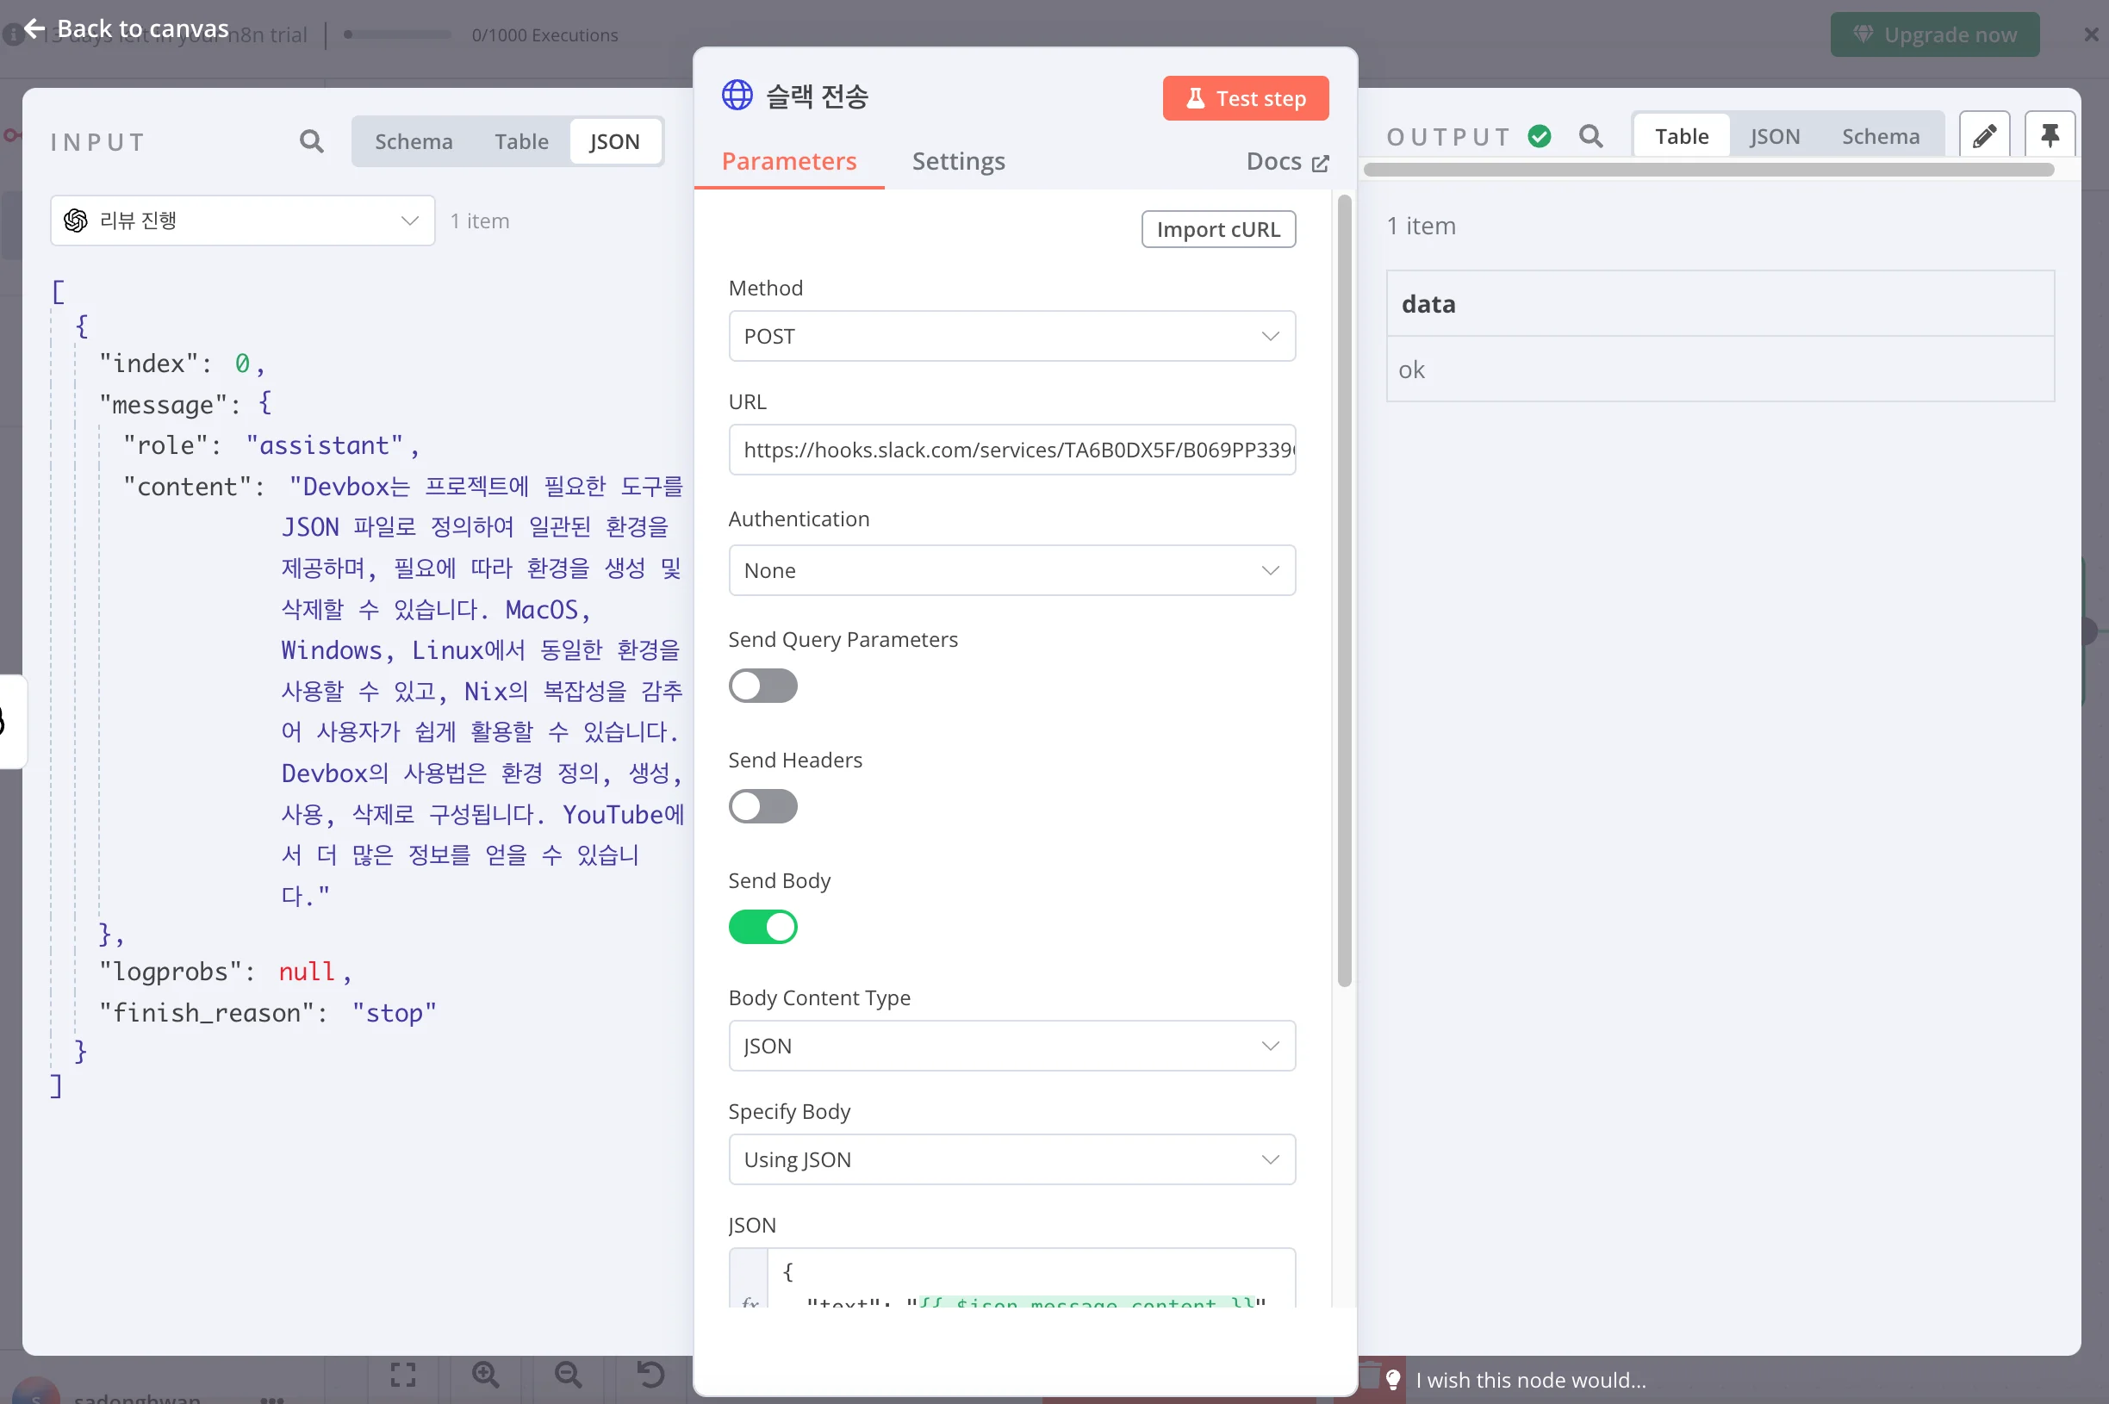Open the Method dropdown showing POST
This screenshot has width=2109, height=1404.
pos(1011,336)
